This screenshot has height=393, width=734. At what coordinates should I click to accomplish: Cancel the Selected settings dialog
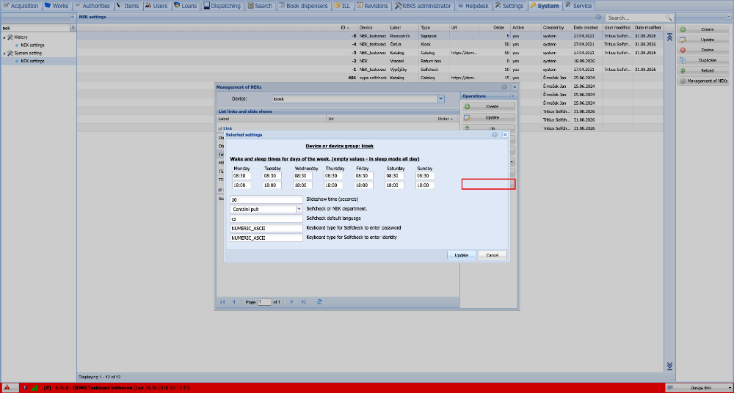[493, 255]
